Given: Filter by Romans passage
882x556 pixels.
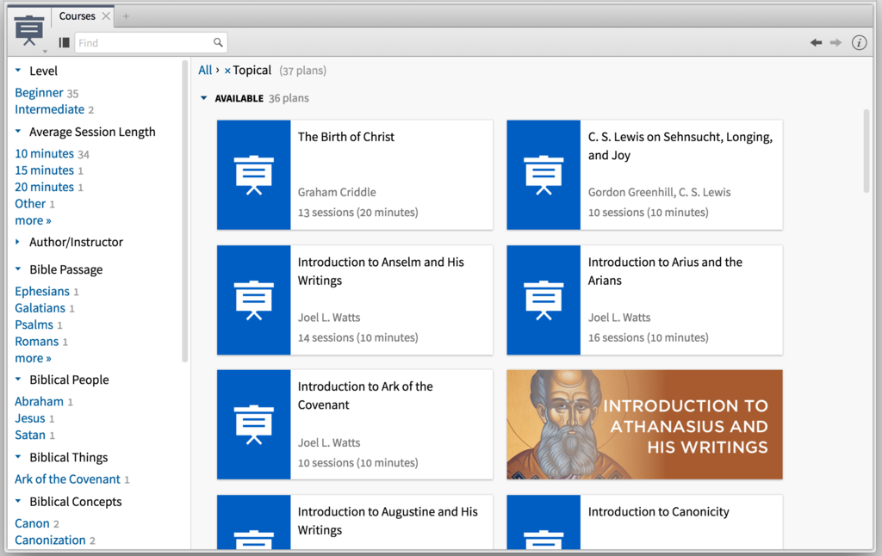Looking at the screenshot, I should [x=36, y=341].
